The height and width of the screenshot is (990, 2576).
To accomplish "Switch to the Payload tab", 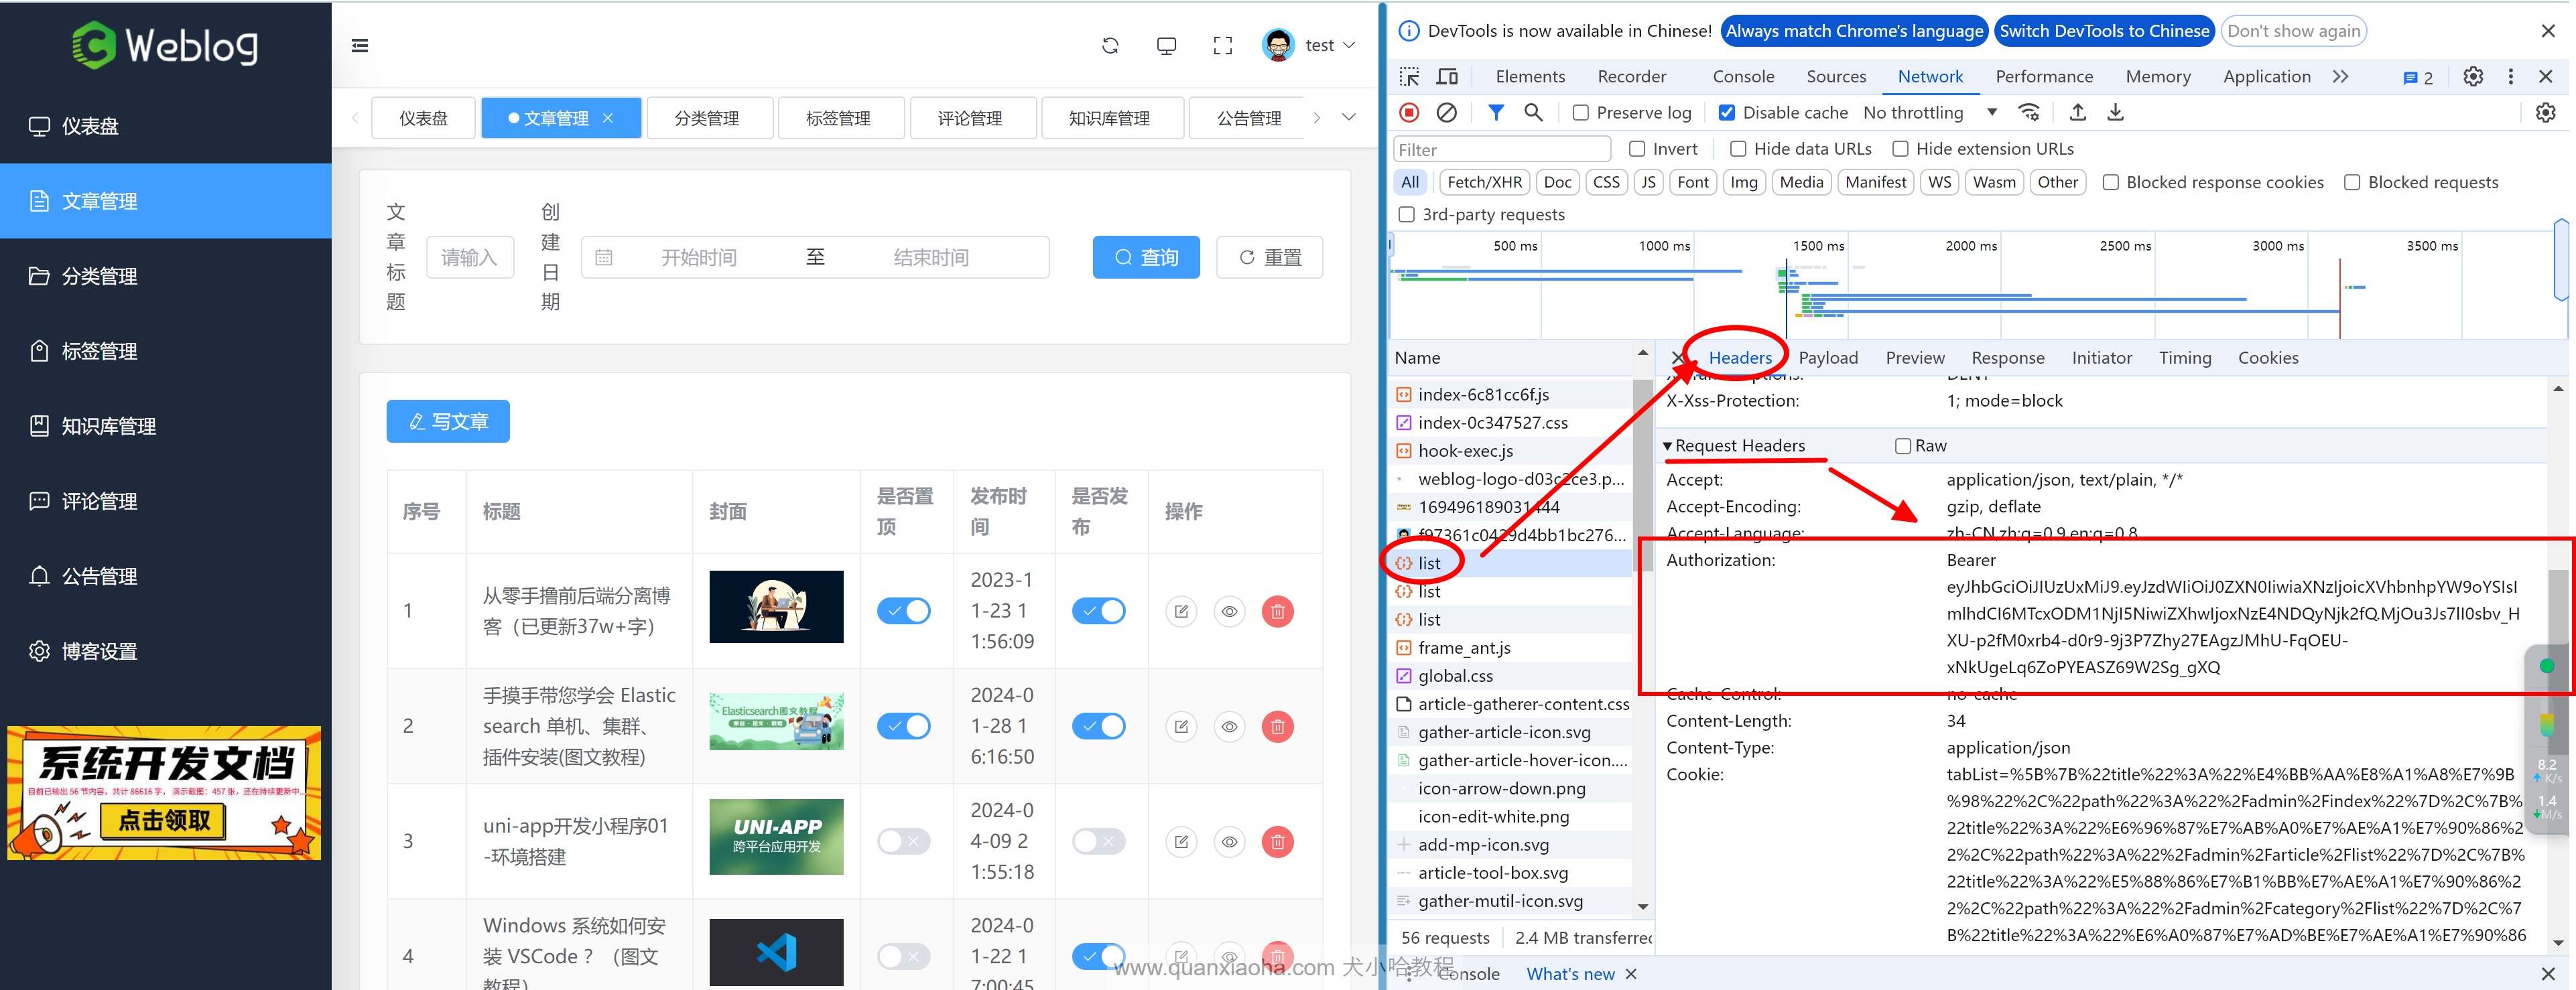I will pyautogui.click(x=1827, y=358).
